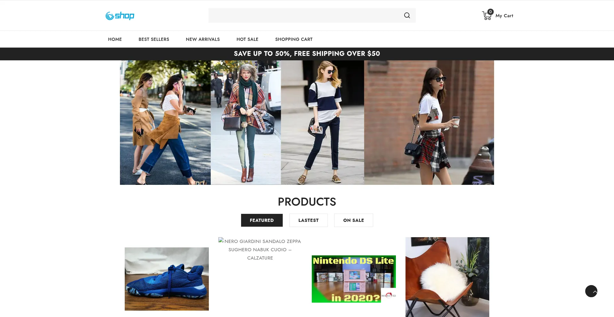The height and width of the screenshot is (317, 614).
Task: Go to the HOME menu item
Action: (x=115, y=39)
